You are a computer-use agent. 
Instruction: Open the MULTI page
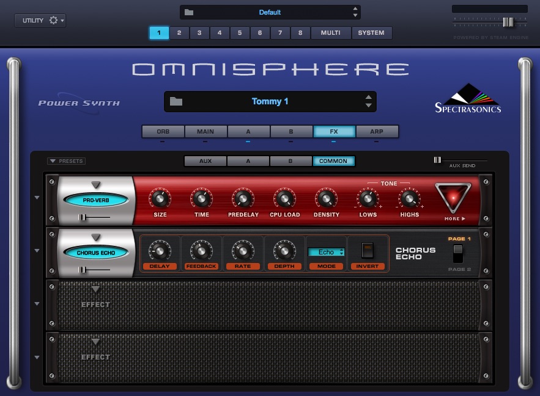(x=331, y=33)
